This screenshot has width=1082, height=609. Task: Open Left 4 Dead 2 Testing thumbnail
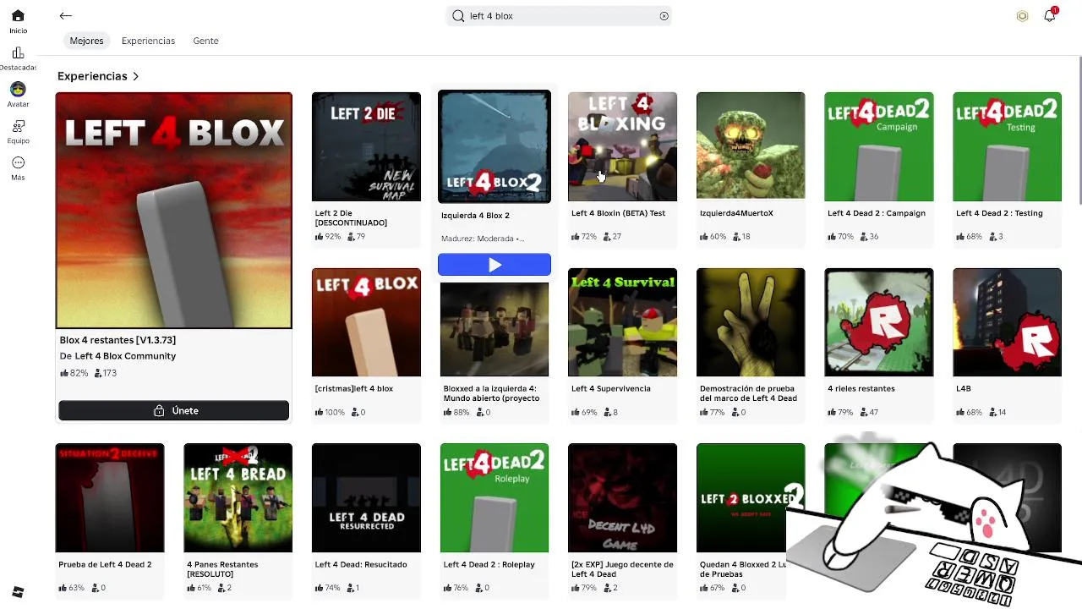[1007, 146]
